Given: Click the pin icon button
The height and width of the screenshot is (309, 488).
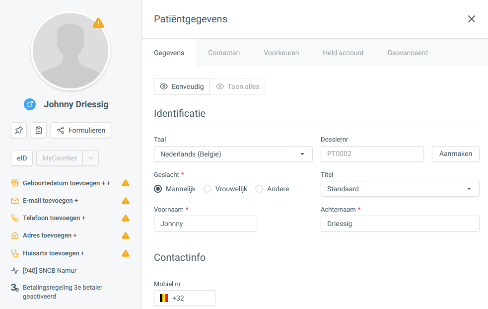Looking at the screenshot, I should [x=19, y=130].
